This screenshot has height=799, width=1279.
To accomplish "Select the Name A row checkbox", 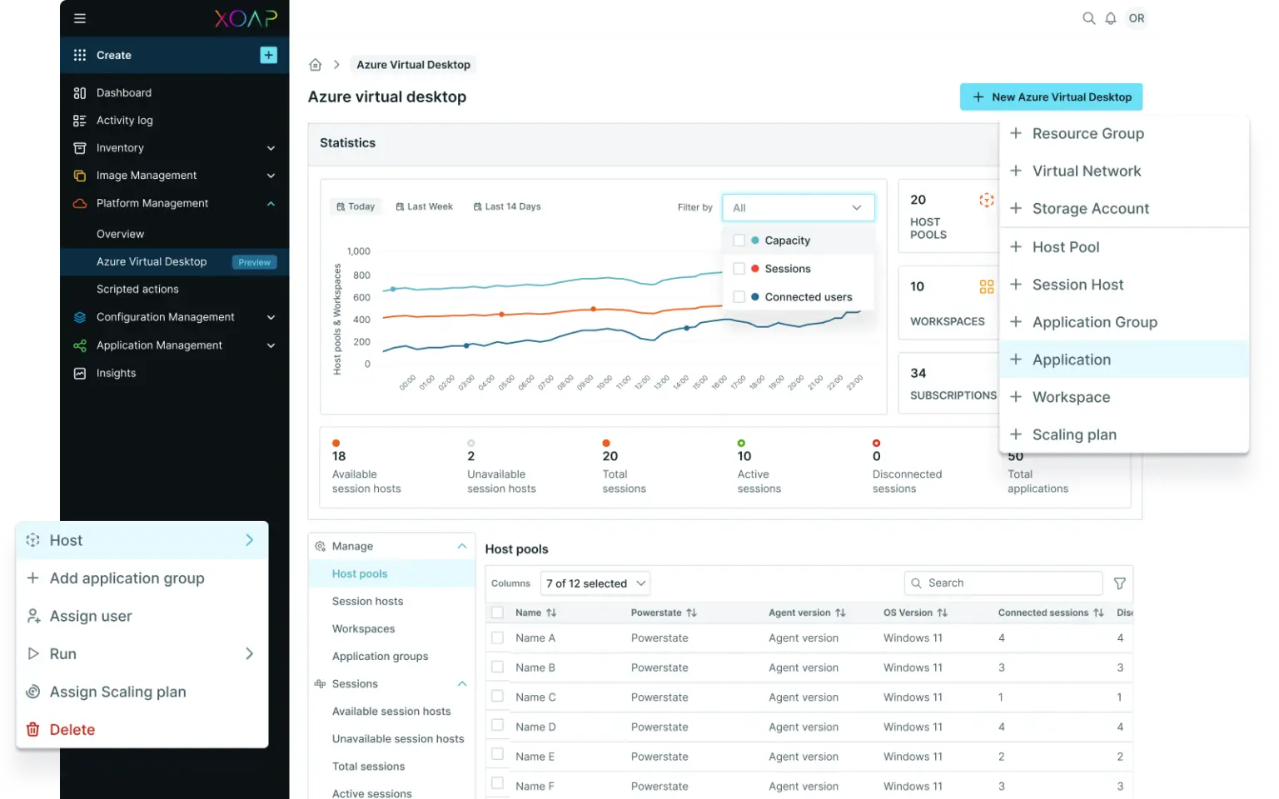I will (x=498, y=638).
